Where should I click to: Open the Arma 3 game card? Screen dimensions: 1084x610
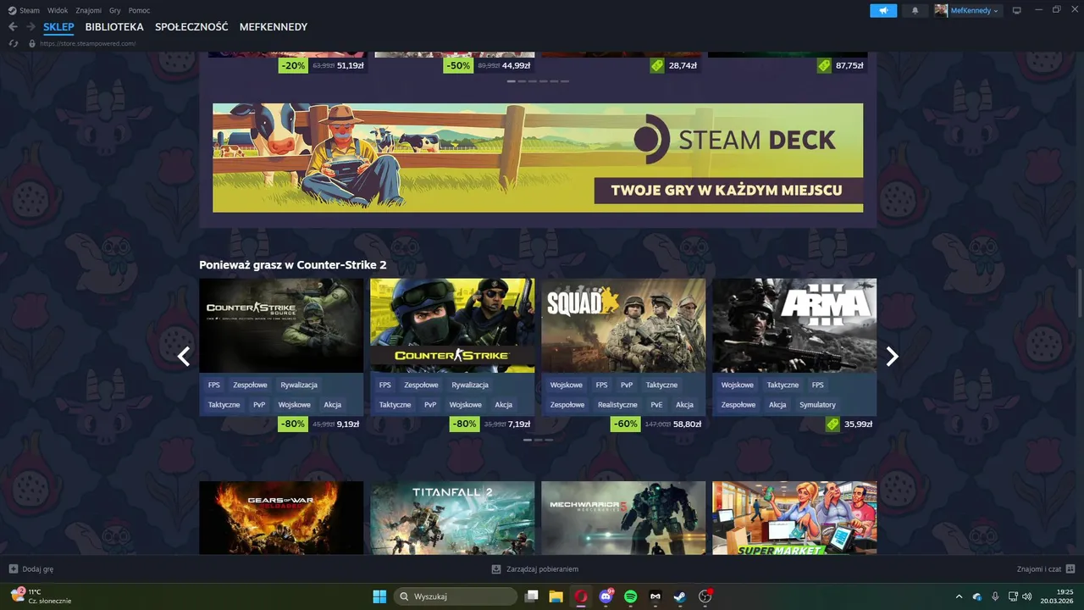794,325
